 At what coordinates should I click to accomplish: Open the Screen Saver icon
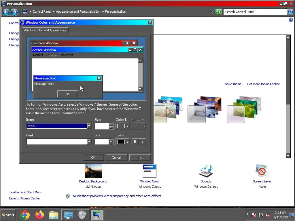coord(262,171)
